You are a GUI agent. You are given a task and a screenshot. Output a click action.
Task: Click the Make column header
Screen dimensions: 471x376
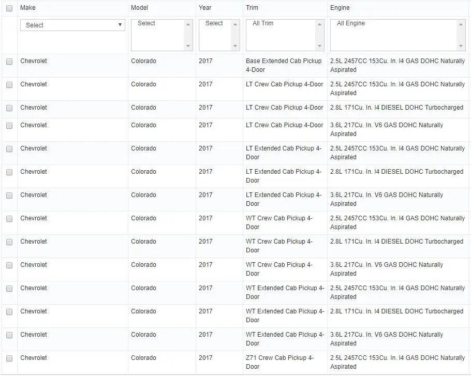coord(27,8)
